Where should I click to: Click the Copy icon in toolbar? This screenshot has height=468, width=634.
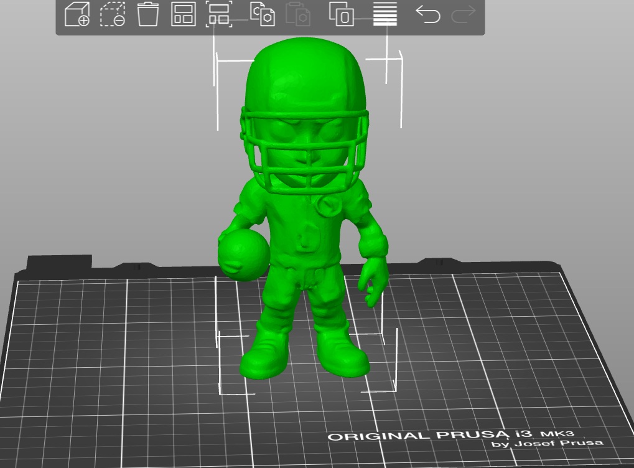[x=263, y=14]
